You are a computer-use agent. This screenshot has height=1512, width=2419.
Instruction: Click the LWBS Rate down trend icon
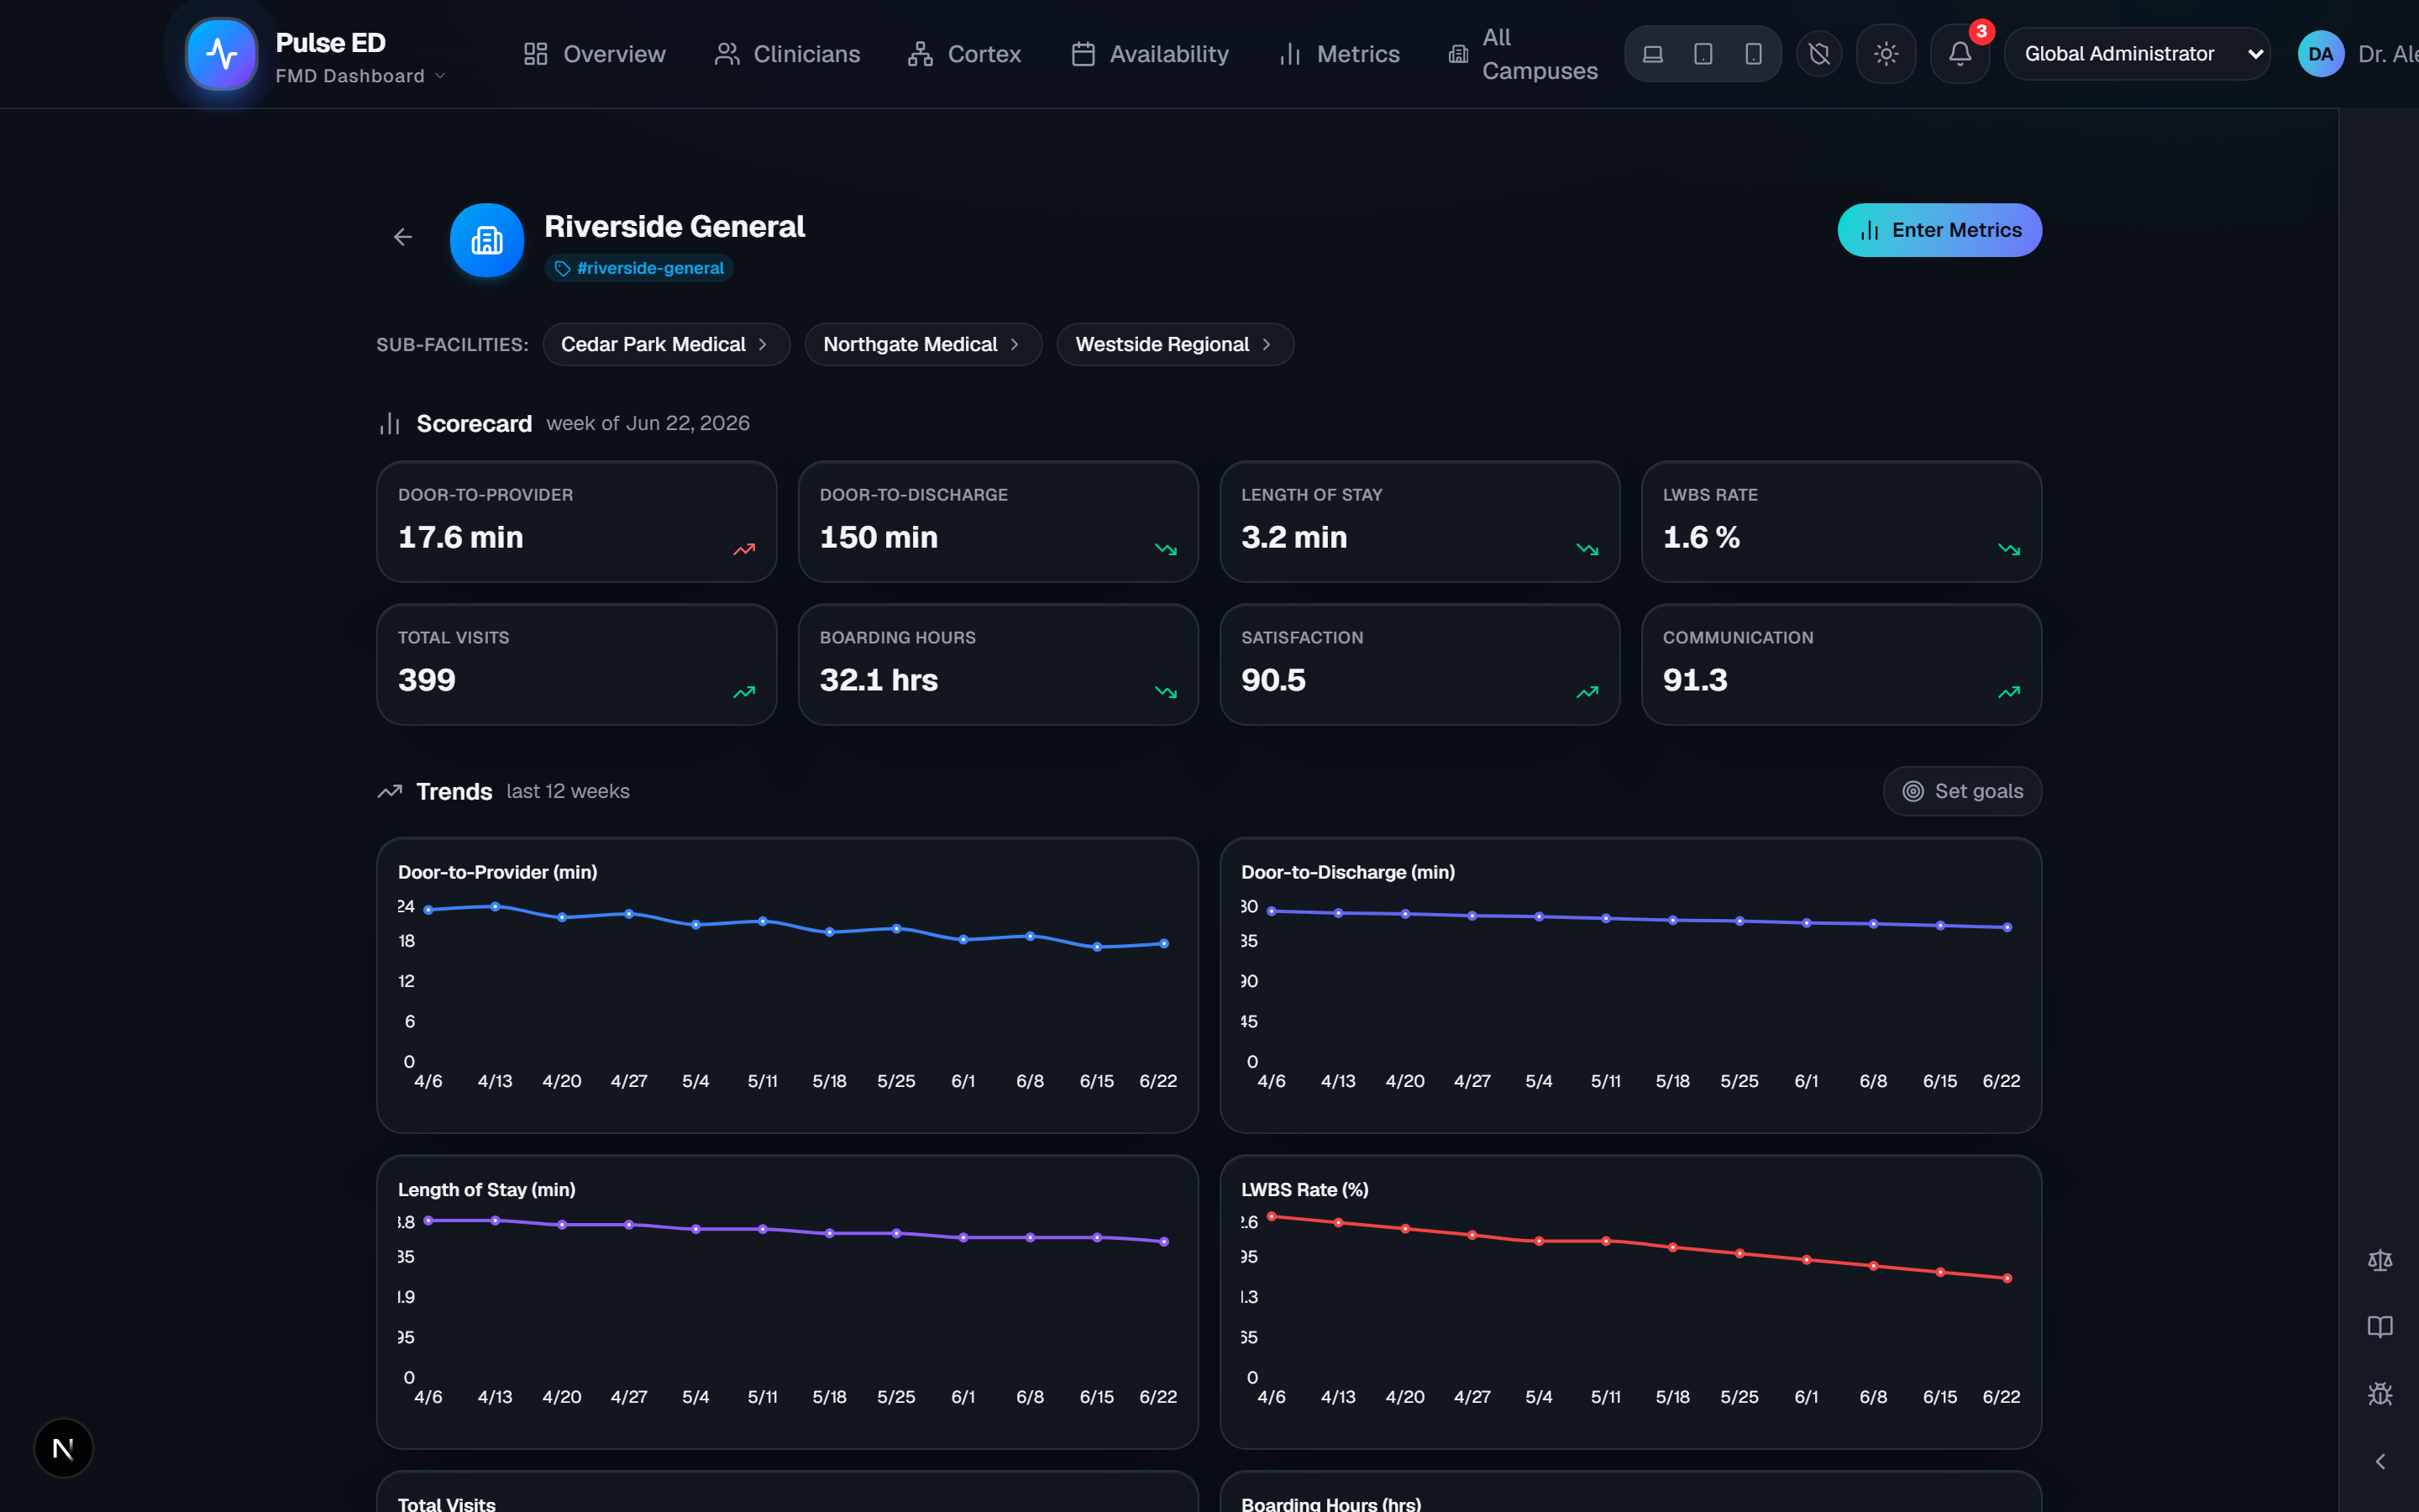[2009, 549]
